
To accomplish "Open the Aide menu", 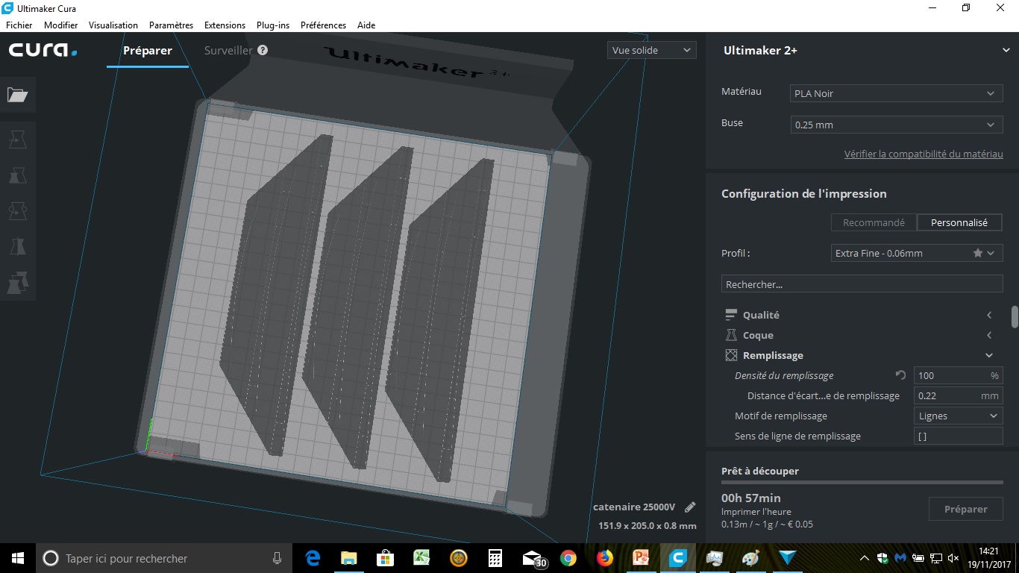I will click(x=366, y=25).
